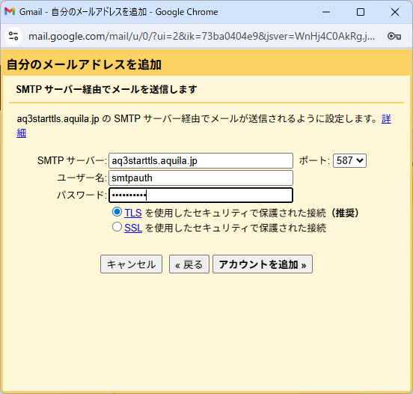
Task: Open the TLS help link
Action: tap(133, 213)
